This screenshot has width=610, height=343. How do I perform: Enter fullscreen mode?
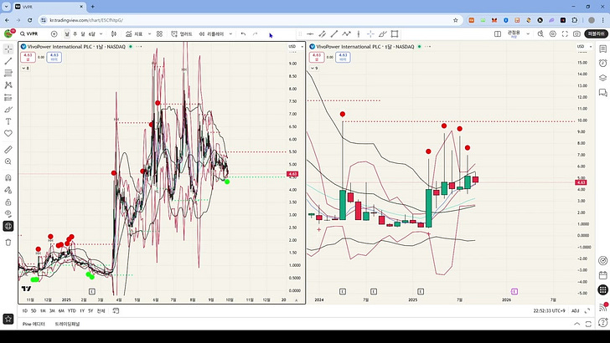565,33
